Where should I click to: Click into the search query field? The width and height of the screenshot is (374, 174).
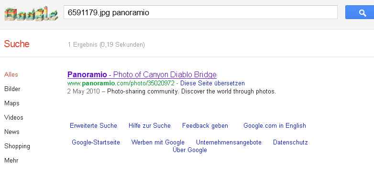200,12
